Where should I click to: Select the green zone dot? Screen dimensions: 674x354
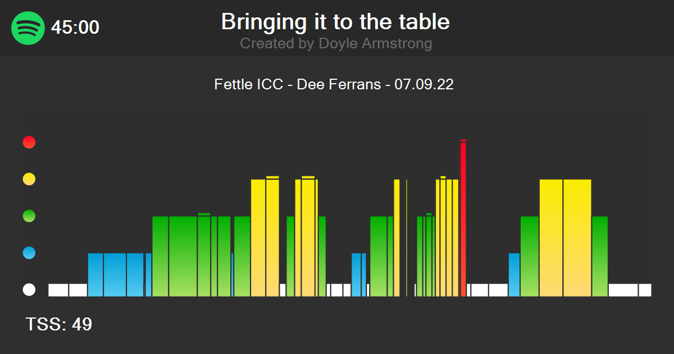point(29,216)
